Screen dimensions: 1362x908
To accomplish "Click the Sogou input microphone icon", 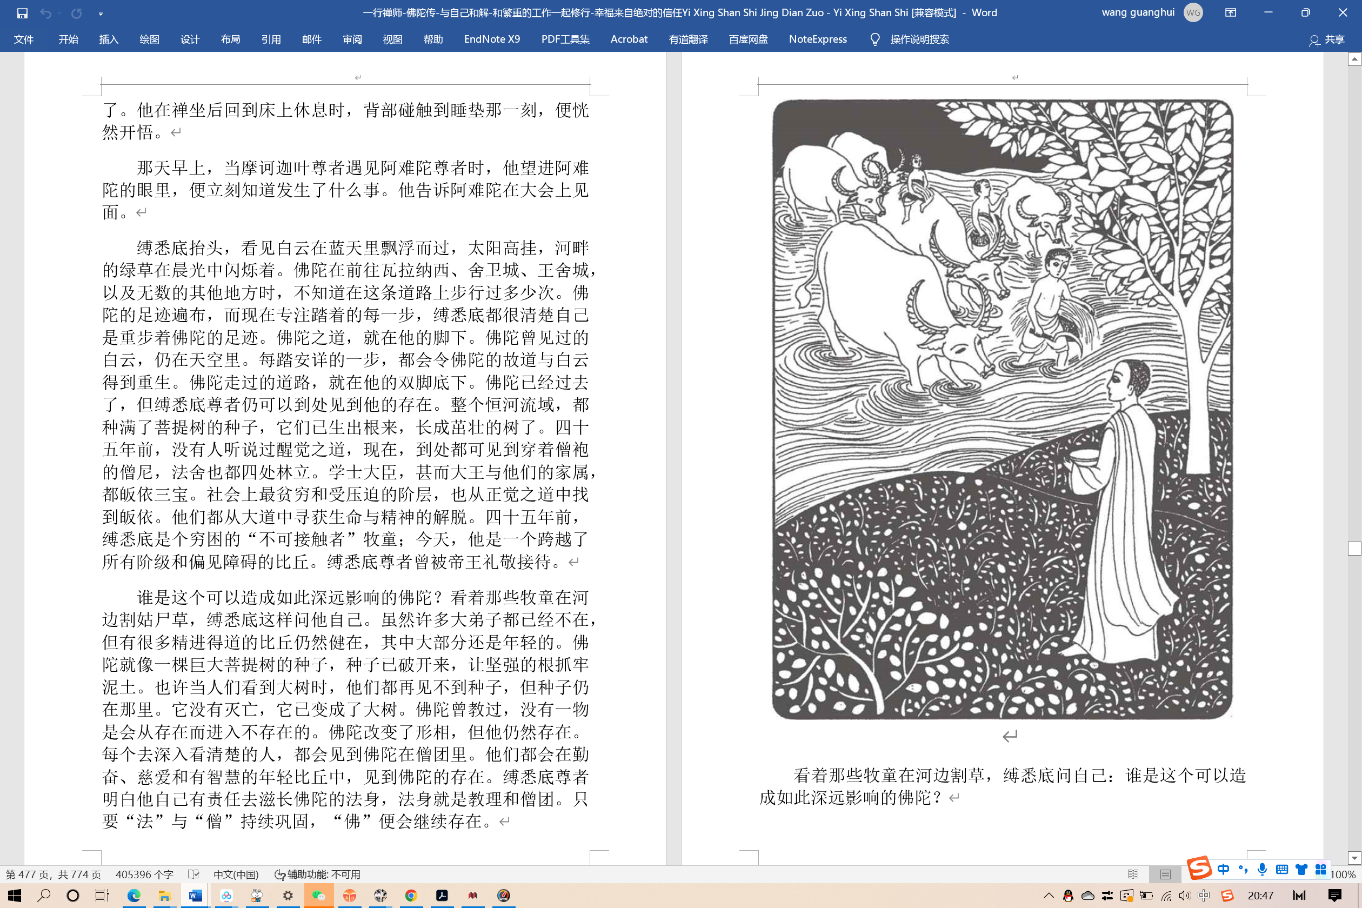I will (1261, 870).
